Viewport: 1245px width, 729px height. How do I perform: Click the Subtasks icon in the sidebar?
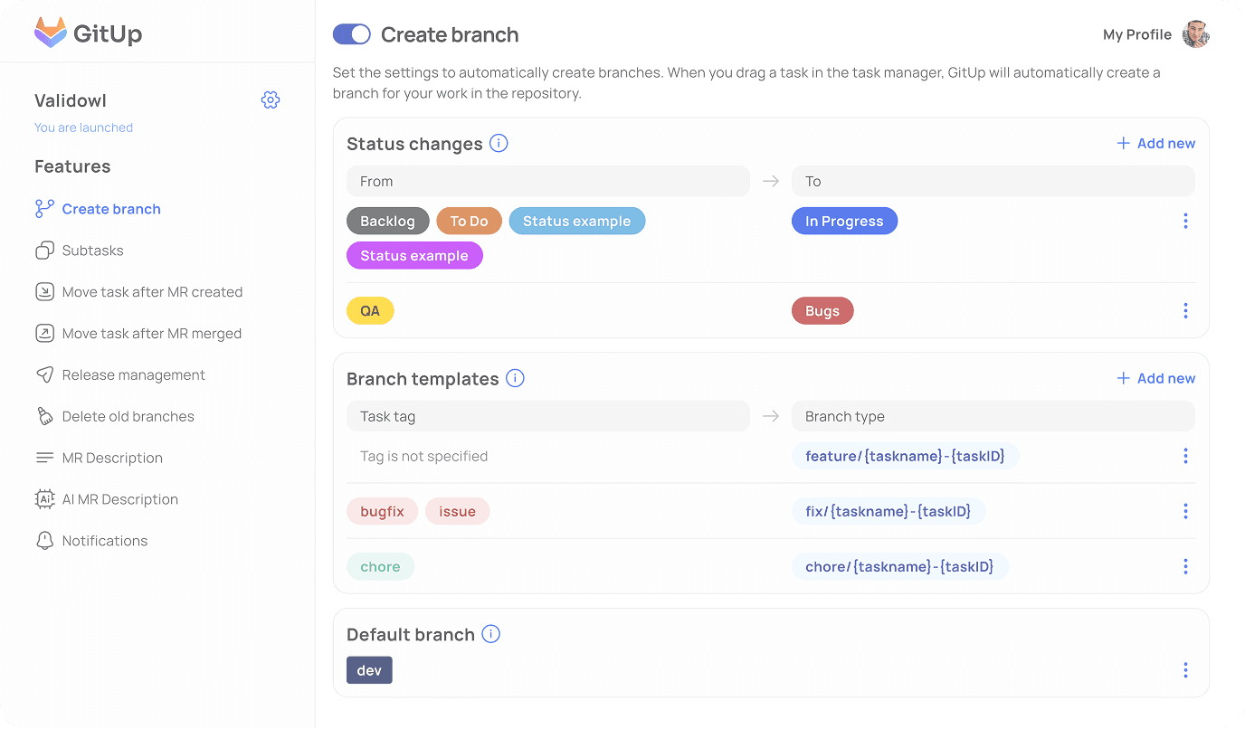tap(44, 250)
